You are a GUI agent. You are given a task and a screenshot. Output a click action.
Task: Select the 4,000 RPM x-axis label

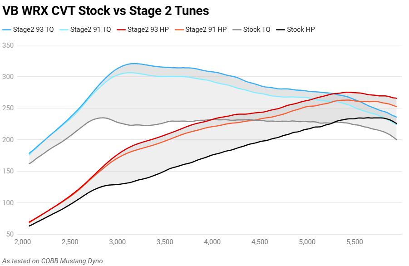click(212, 241)
